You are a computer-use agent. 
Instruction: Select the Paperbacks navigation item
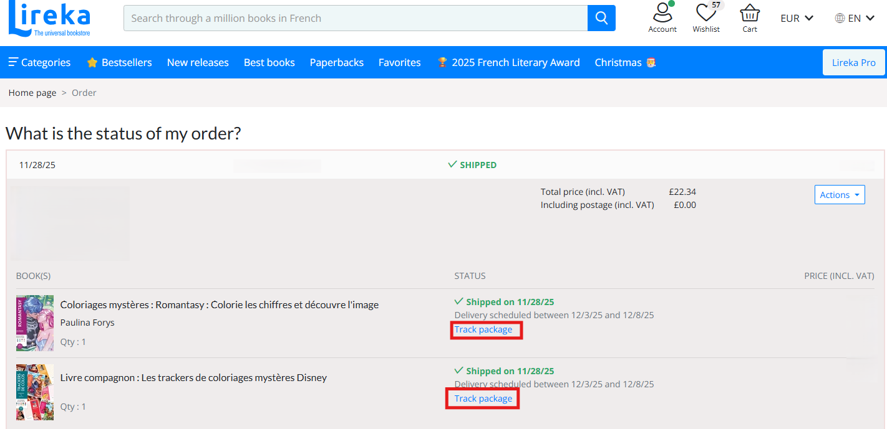(337, 62)
